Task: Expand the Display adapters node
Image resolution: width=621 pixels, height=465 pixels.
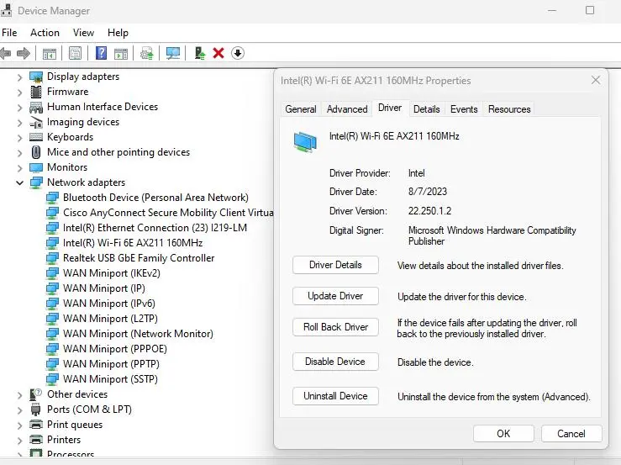Action: (x=20, y=77)
